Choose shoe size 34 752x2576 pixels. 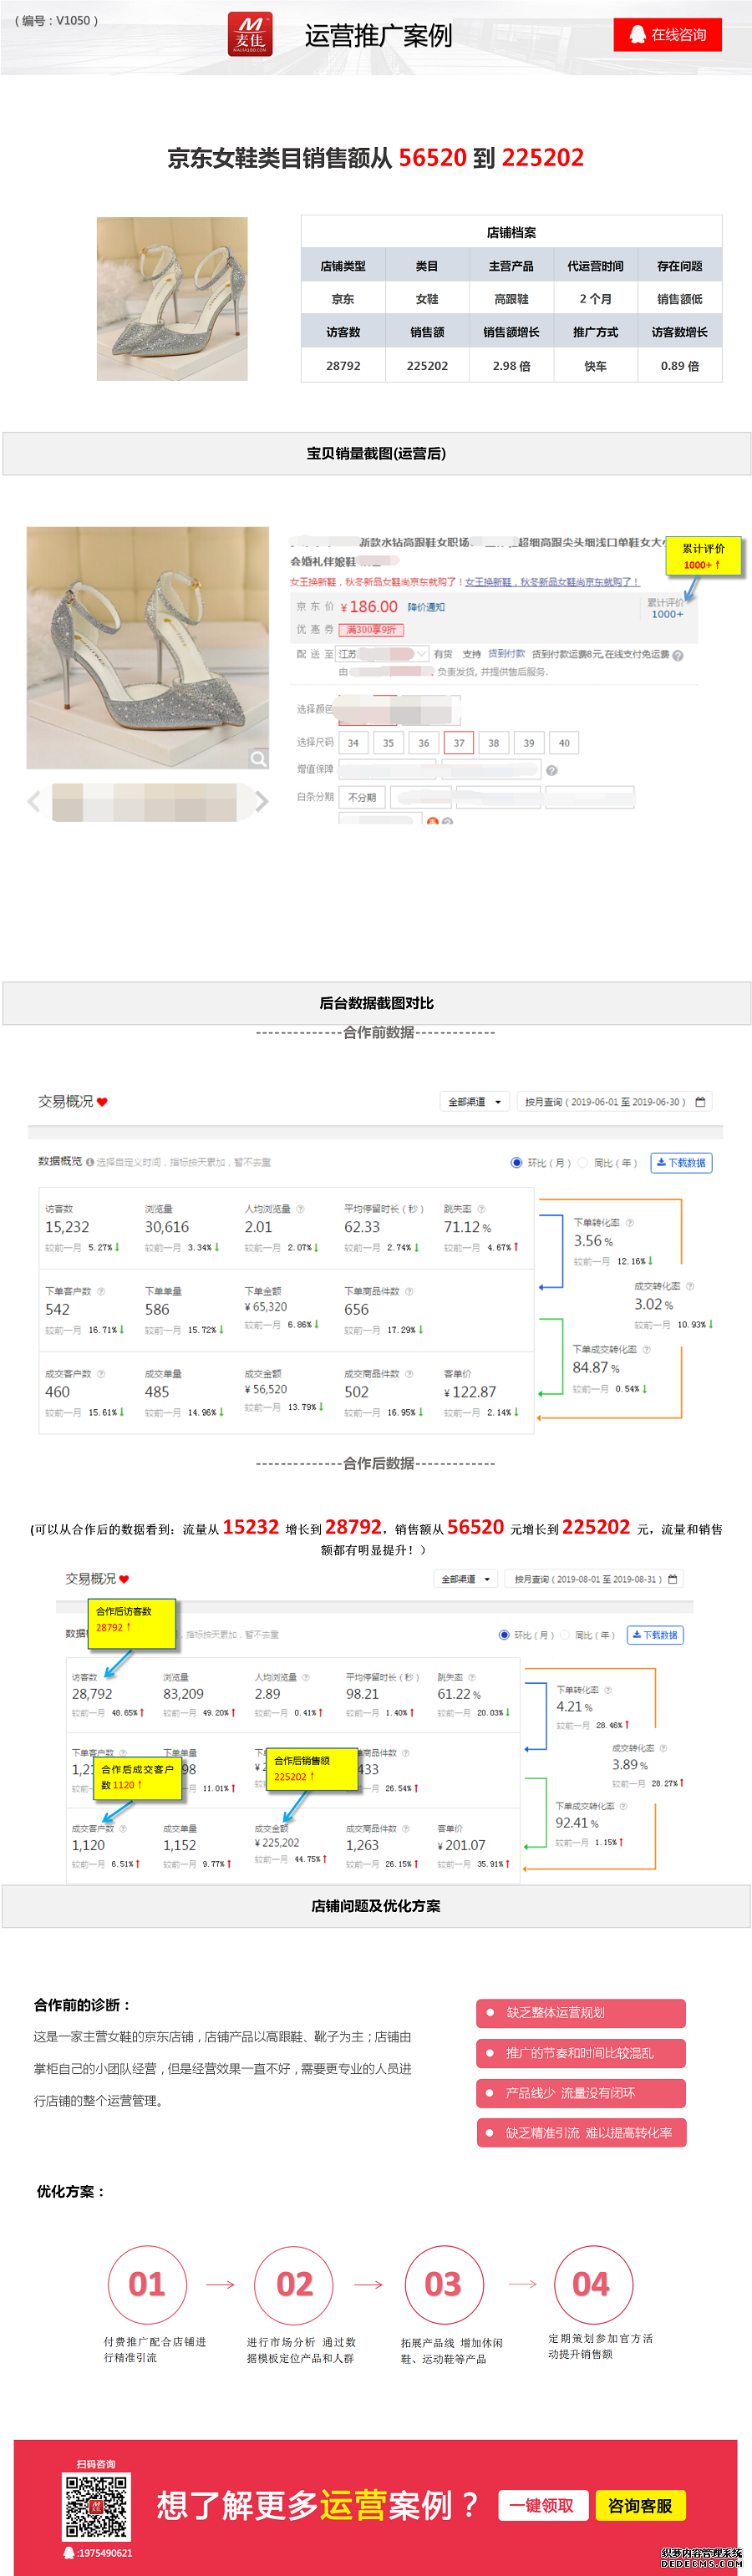pos(353,743)
